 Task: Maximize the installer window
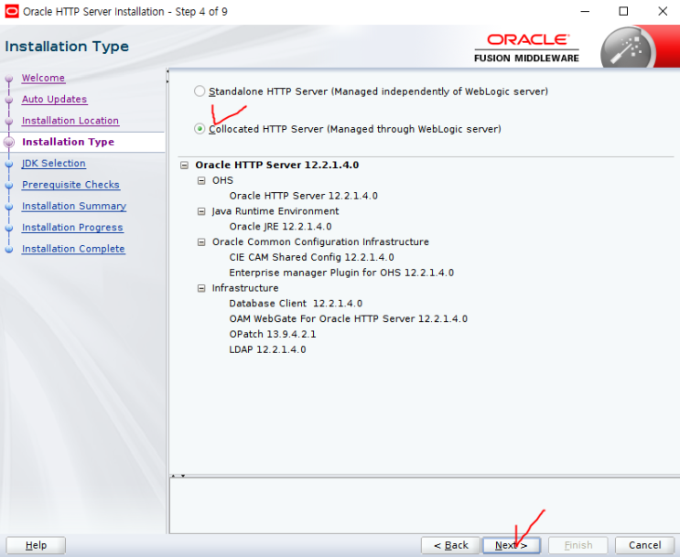pyautogui.click(x=623, y=11)
